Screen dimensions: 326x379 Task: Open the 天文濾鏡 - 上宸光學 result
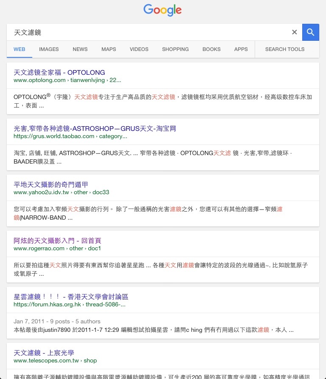[44, 353]
